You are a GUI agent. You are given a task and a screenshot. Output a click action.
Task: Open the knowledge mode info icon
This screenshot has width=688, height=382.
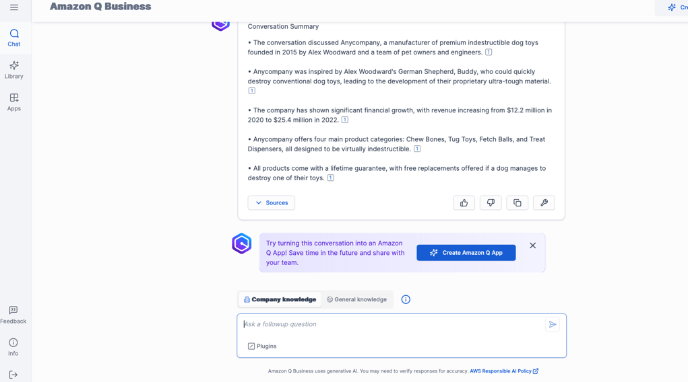point(406,300)
